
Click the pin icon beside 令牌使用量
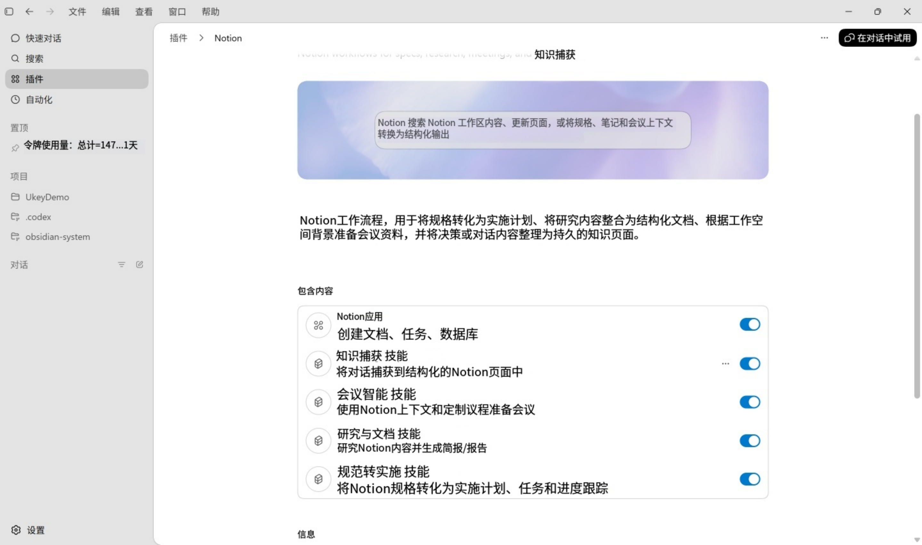pyautogui.click(x=15, y=148)
